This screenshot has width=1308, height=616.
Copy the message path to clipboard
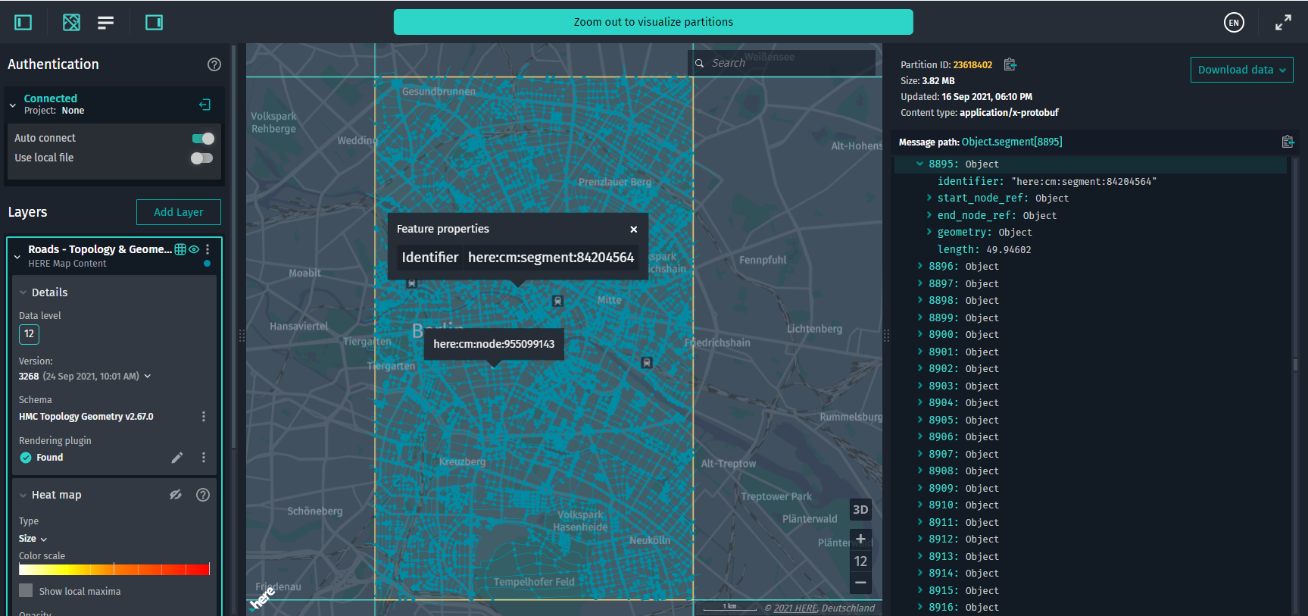1287,142
